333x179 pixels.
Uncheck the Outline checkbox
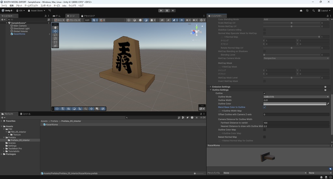coord(264,93)
